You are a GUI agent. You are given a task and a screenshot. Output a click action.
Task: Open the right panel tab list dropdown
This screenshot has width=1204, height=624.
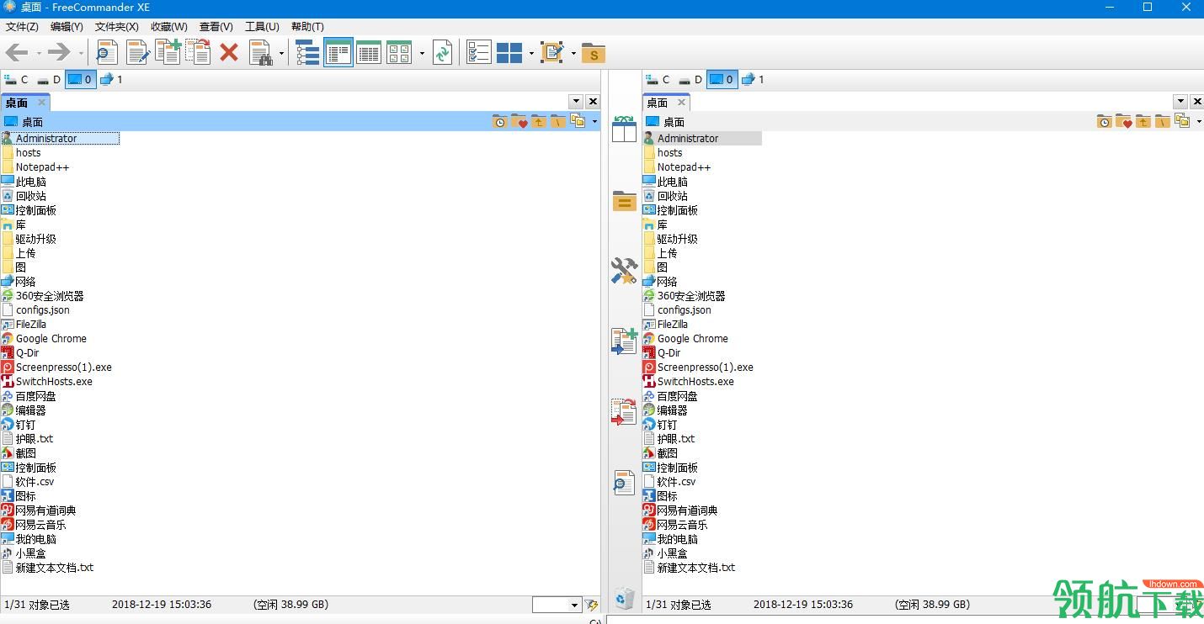point(1180,102)
